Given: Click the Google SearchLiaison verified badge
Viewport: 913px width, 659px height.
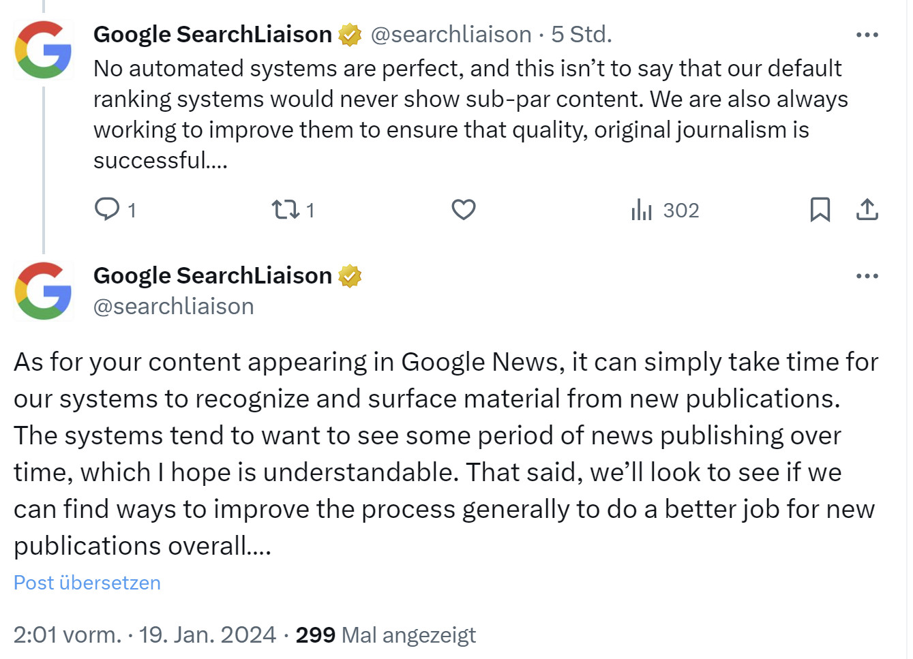Looking at the screenshot, I should tap(348, 33).
